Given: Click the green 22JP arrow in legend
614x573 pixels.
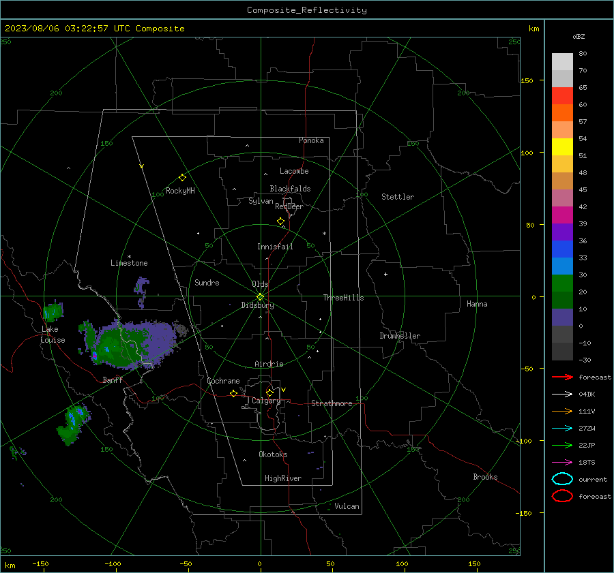Looking at the screenshot, I should click(562, 445).
